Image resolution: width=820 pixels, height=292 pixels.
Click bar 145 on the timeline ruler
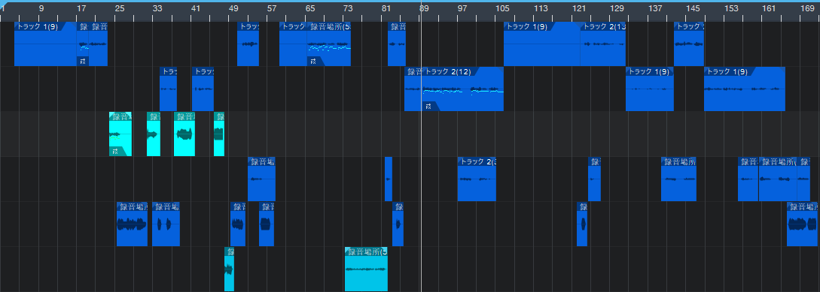[x=693, y=8]
